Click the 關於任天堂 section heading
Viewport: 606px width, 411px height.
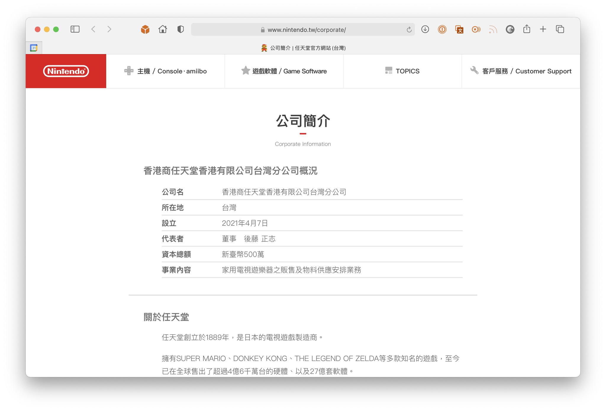166,317
